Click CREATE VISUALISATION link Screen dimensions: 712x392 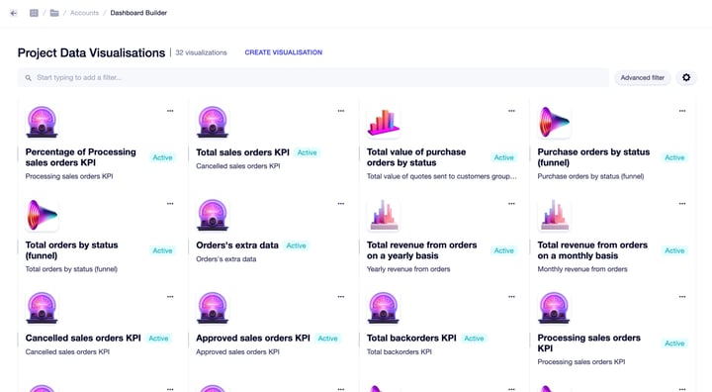[284, 52]
